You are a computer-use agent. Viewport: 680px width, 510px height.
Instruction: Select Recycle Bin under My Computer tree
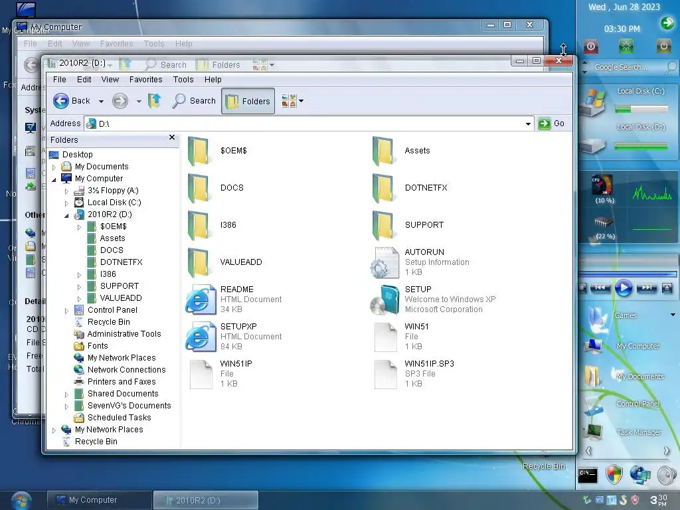pos(108,322)
